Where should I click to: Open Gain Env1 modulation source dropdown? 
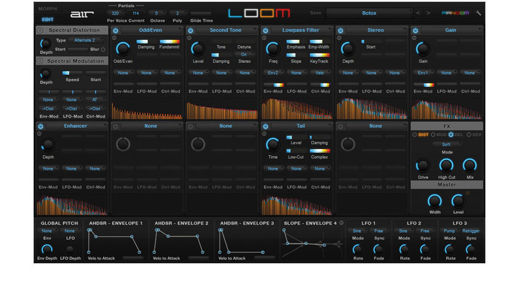pyautogui.click(x=423, y=73)
